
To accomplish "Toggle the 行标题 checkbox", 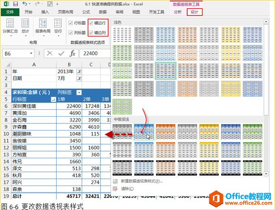I will coord(71,23).
